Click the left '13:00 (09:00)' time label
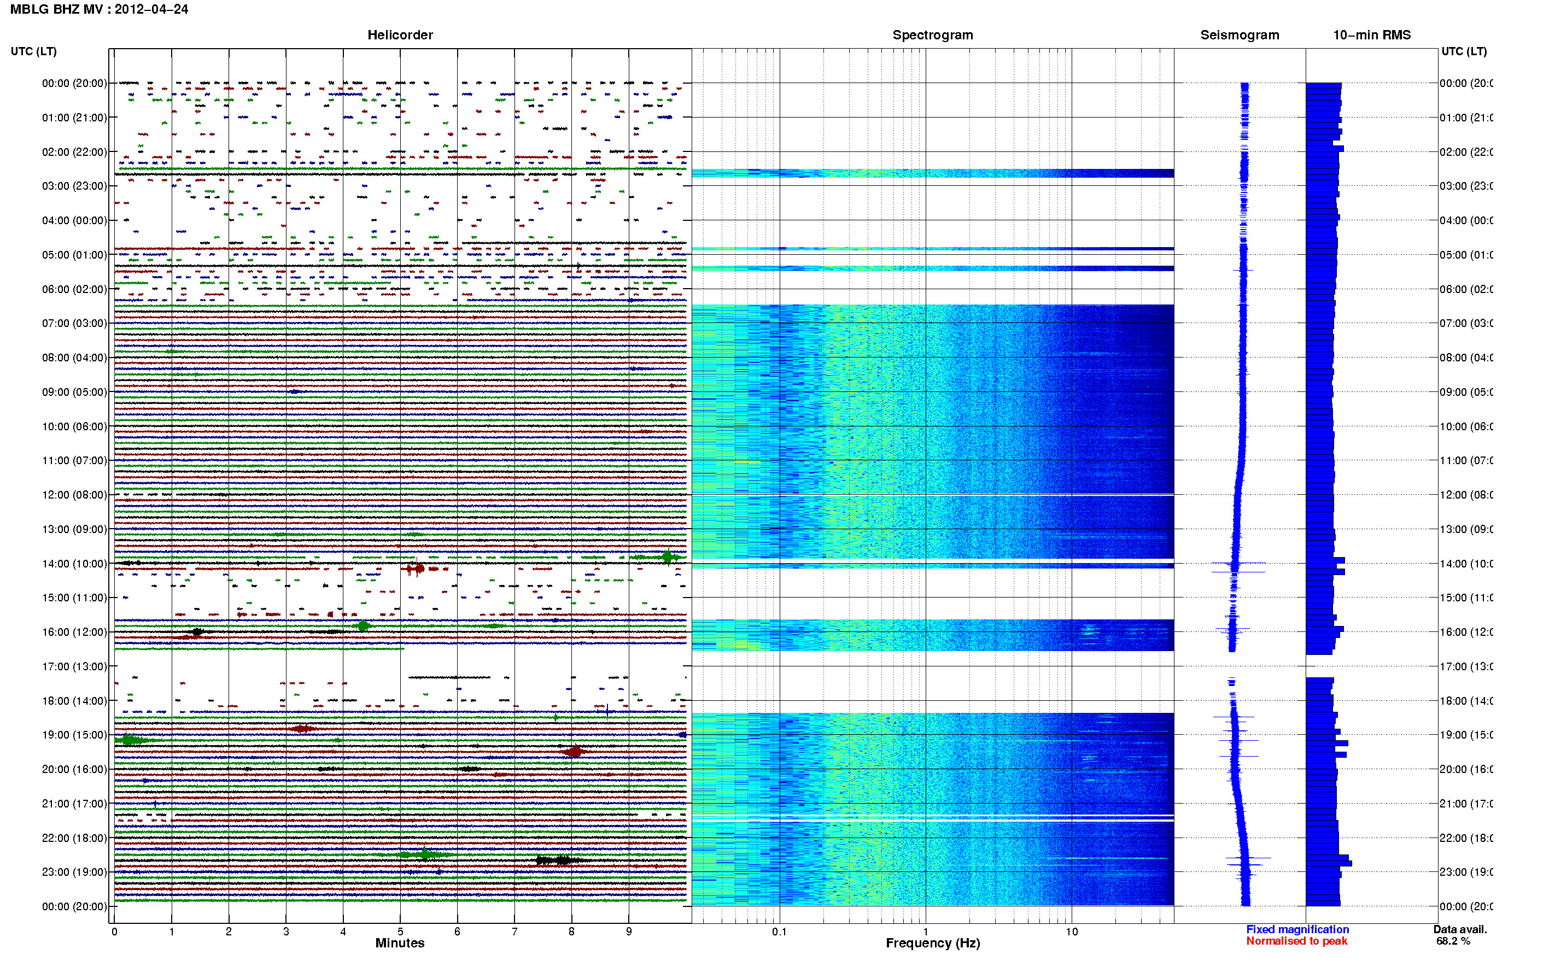Image resolution: width=1555 pixels, height=972 pixels. coord(74,529)
